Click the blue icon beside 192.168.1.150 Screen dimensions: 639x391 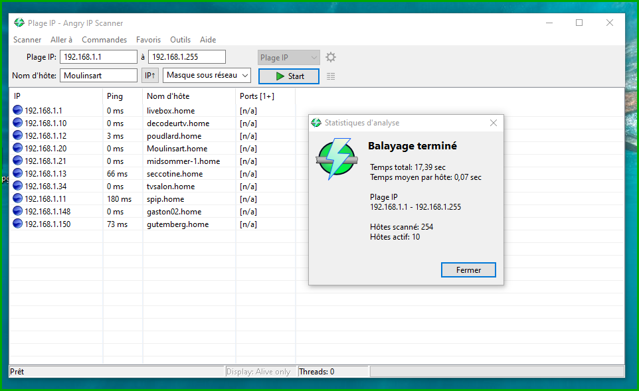tap(18, 224)
